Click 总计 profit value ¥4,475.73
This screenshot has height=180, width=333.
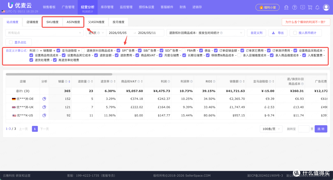click(162, 91)
